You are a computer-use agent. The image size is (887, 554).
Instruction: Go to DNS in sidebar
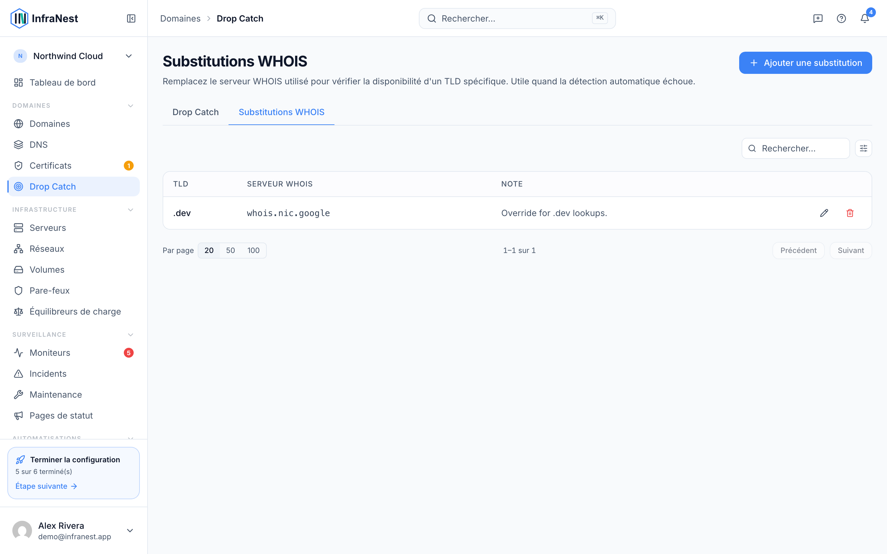(x=73, y=145)
